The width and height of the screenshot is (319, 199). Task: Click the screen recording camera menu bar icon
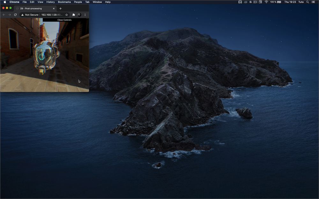(255, 2)
